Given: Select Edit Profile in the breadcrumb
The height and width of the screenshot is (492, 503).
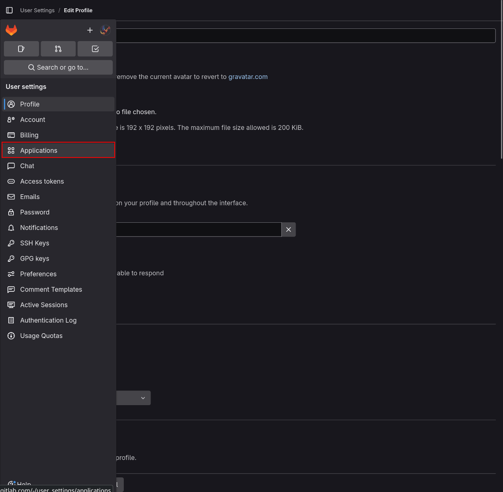Looking at the screenshot, I should (x=78, y=10).
